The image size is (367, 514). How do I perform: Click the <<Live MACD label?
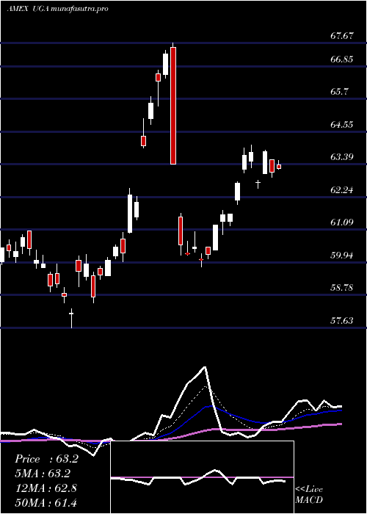click(x=309, y=495)
